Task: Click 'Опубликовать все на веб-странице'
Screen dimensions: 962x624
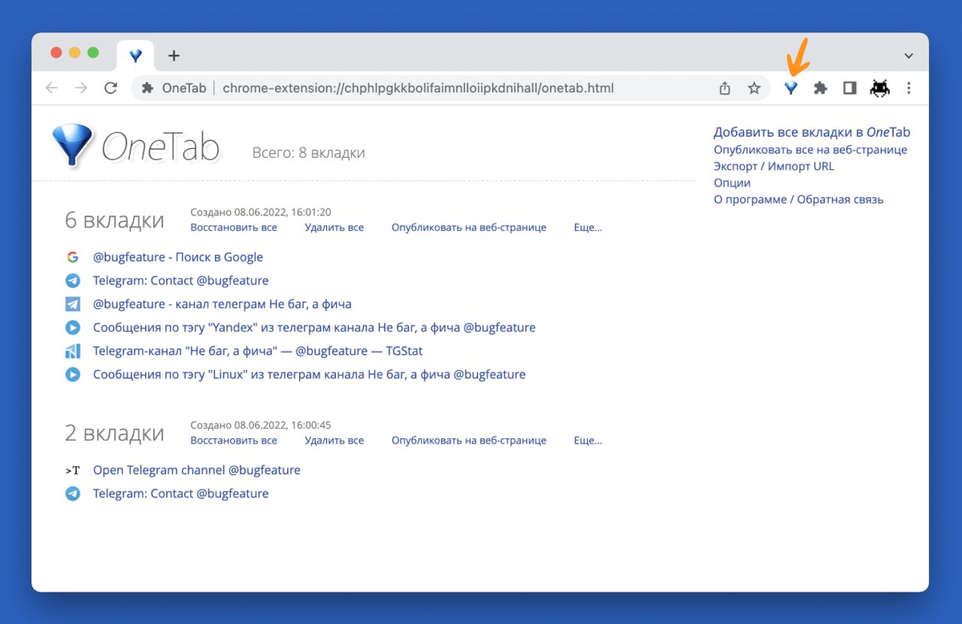Action: pyautogui.click(x=810, y=150)
